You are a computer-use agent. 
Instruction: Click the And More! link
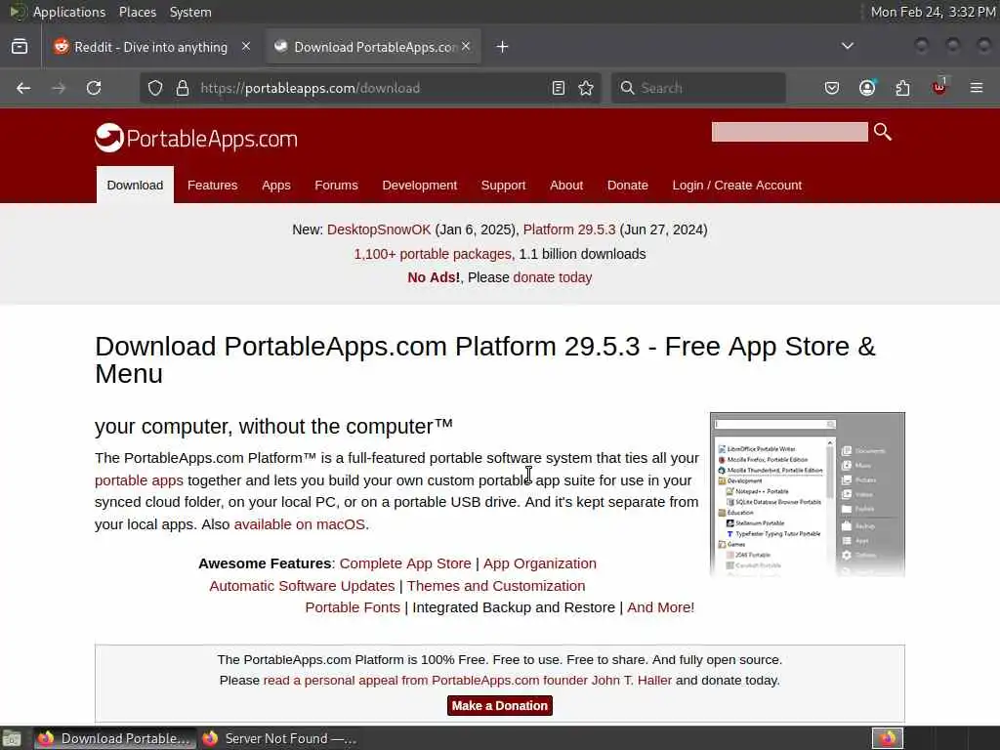661,607
